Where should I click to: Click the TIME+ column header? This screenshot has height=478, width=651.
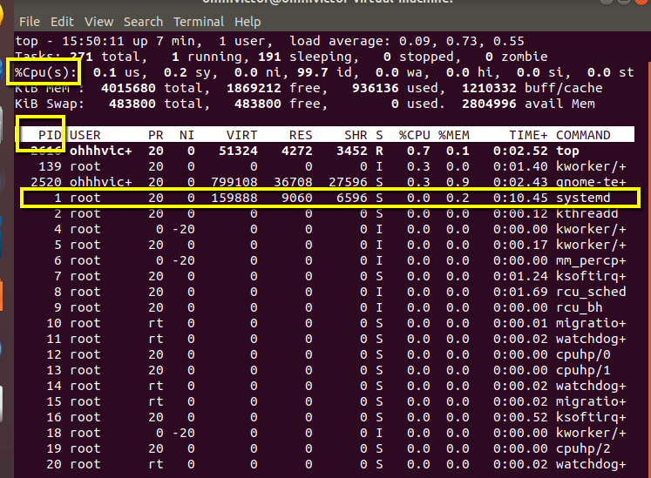(x=528, y=135)
